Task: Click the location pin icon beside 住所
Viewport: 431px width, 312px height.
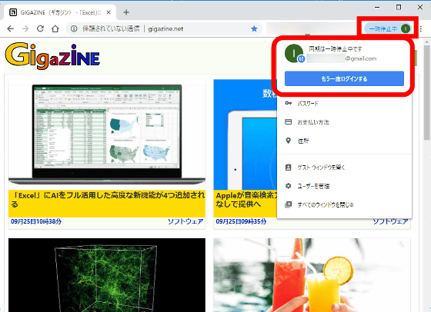Action: pyautogui.click(x=288, y=141)
